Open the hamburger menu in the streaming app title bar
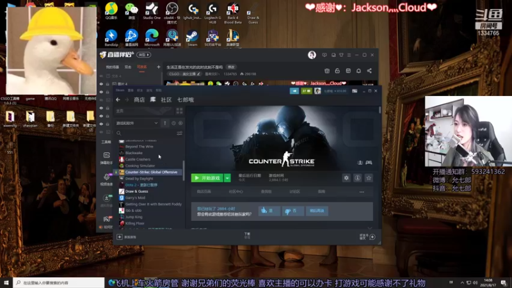Screen dimensions: 512x288 [349, 55]
